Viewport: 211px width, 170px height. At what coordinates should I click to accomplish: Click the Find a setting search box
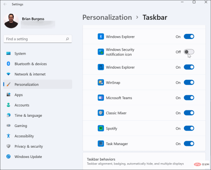click(38, 39)
